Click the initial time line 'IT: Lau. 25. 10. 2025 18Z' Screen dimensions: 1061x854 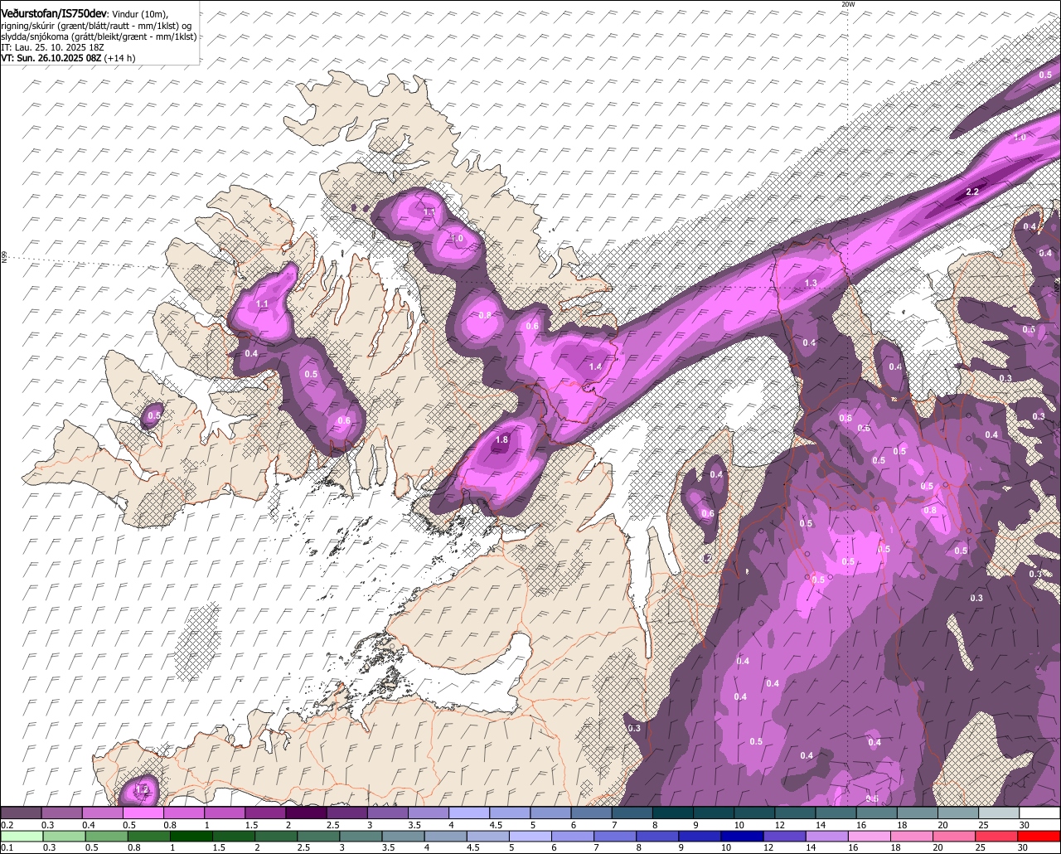(51, 47)
